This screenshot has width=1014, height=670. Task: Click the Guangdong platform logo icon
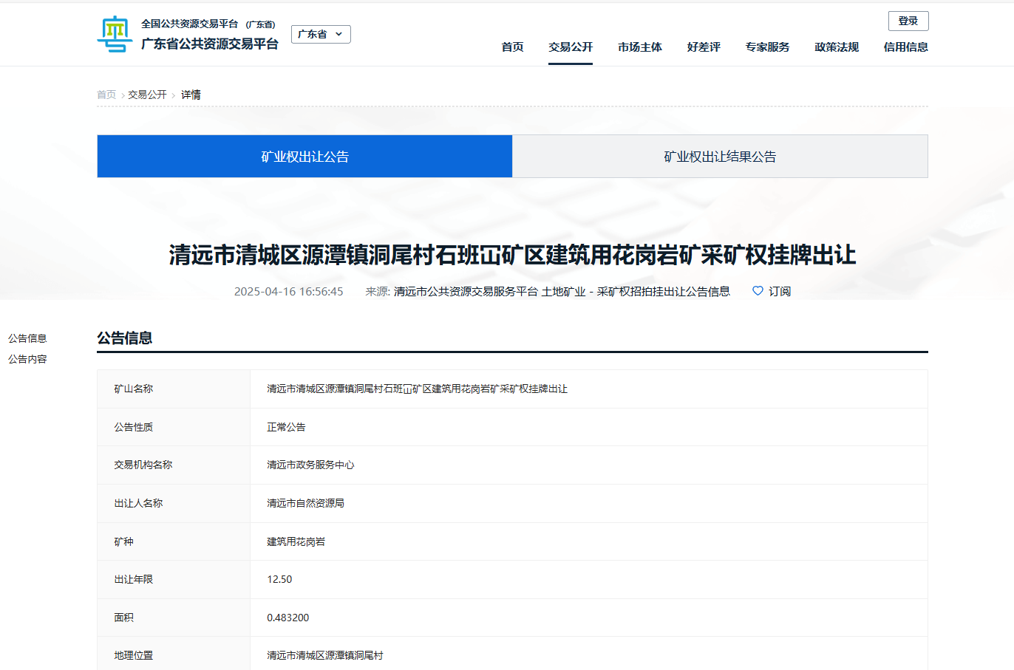[x=115, y=34]
